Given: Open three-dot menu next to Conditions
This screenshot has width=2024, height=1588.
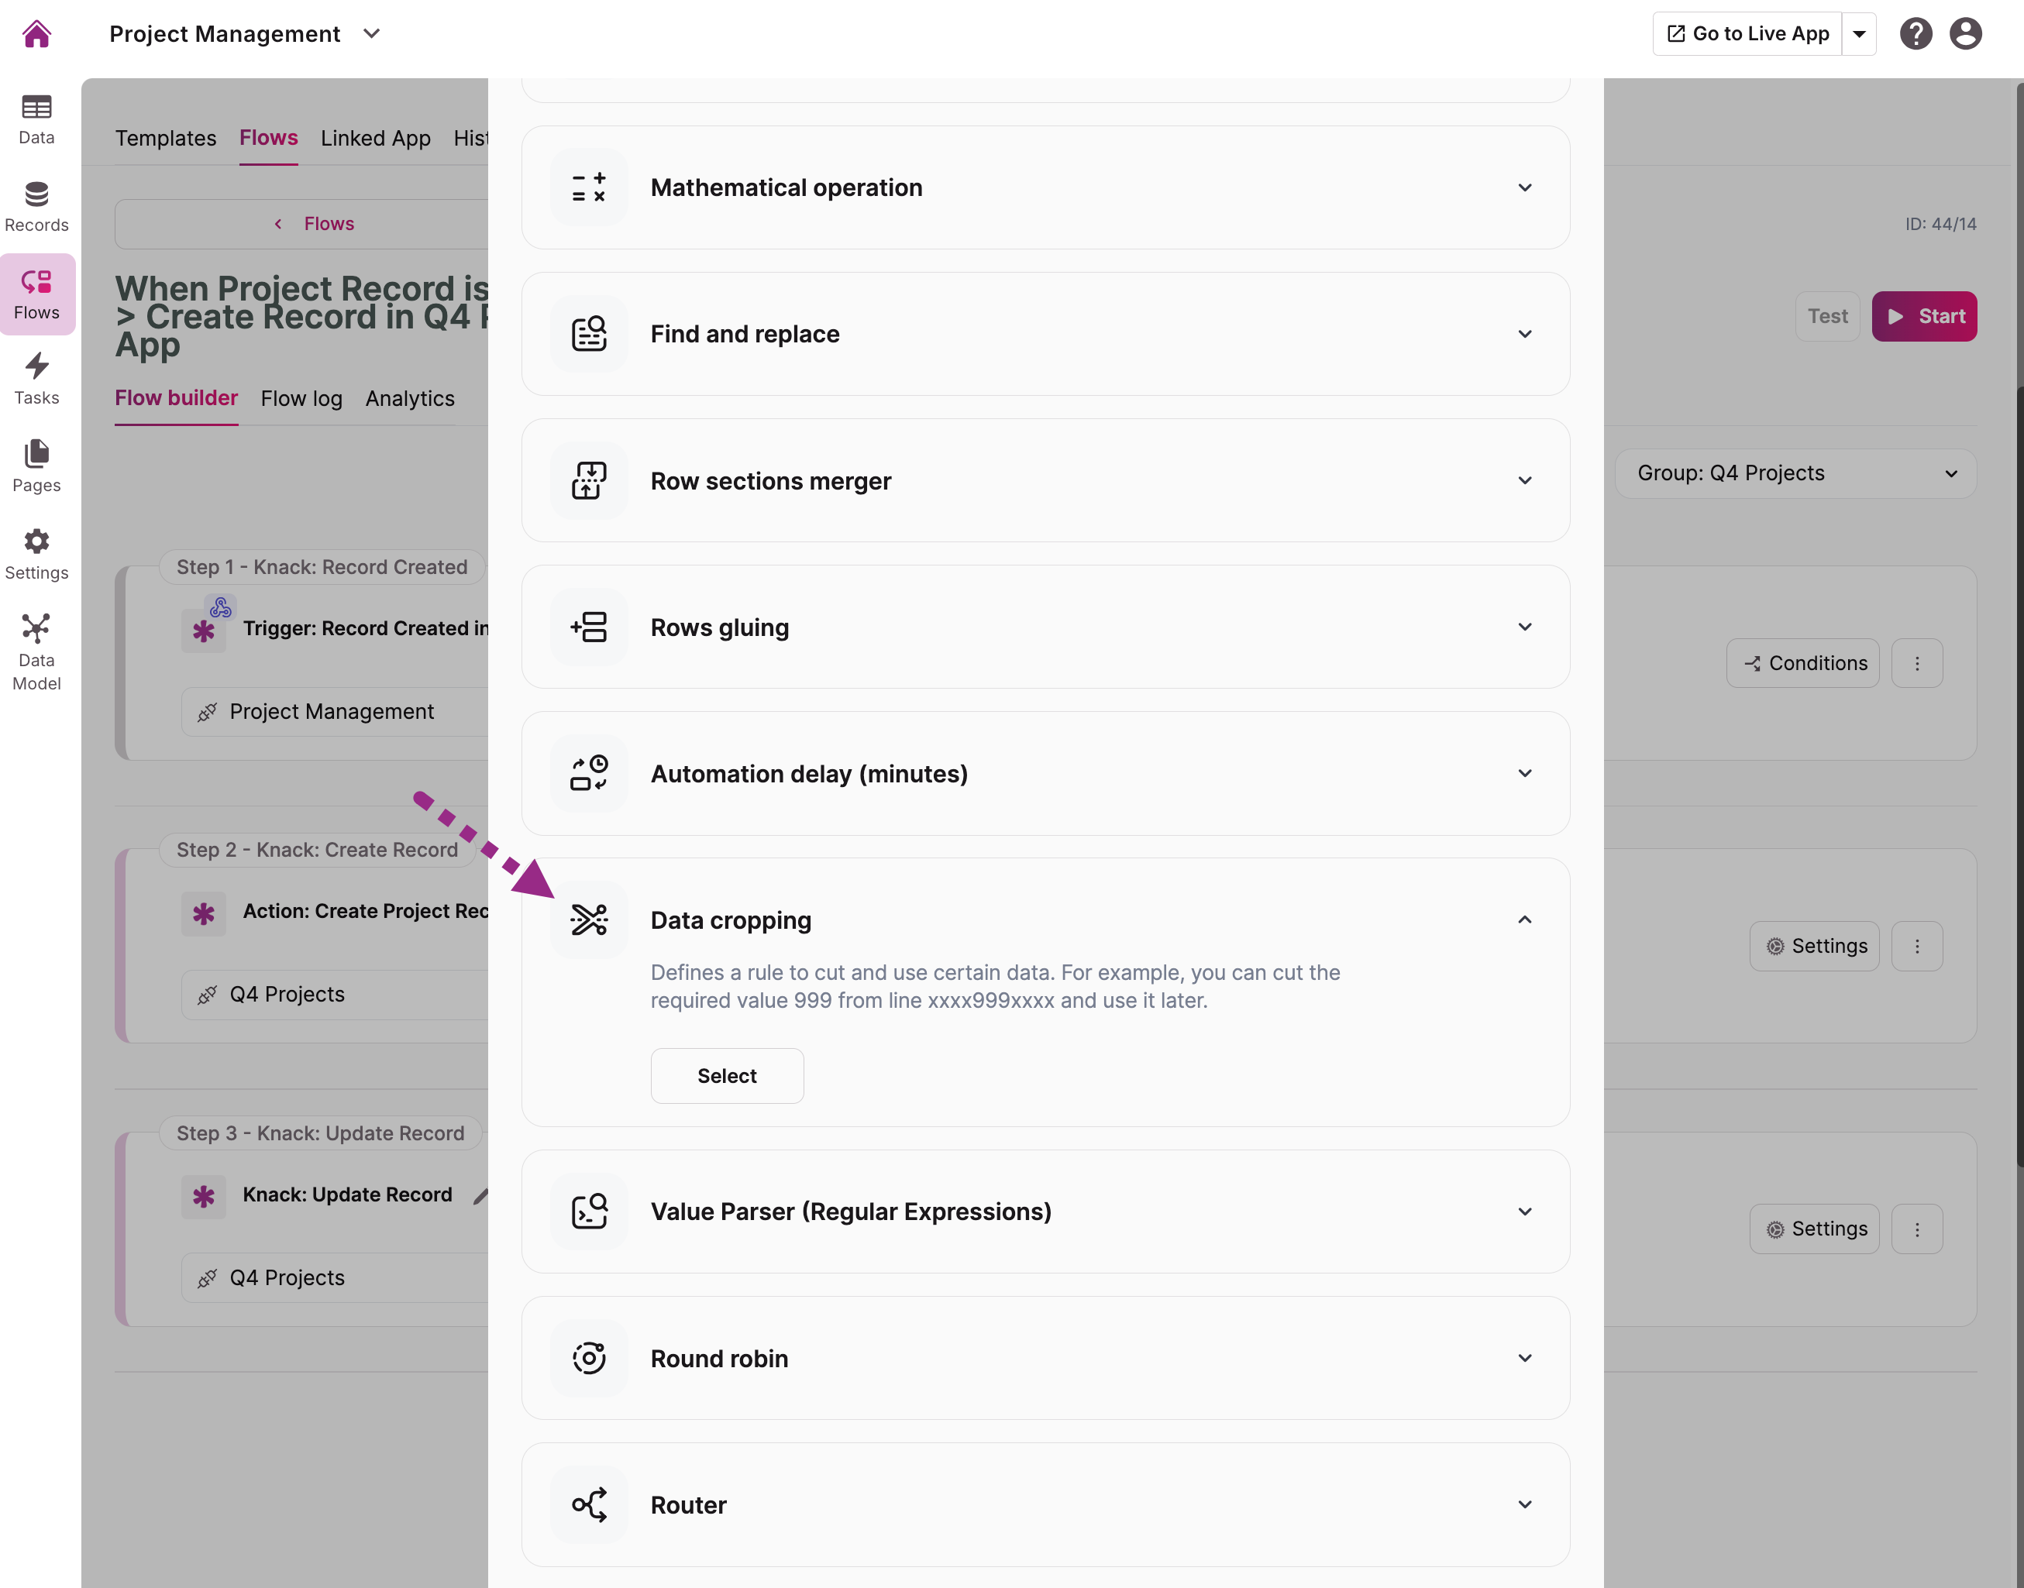Looking at the screenshot, I should 1917,663.
